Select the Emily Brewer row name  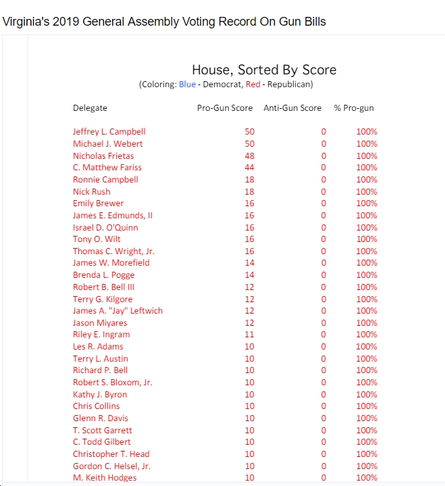pyautogui.click(x=98, y=203)
